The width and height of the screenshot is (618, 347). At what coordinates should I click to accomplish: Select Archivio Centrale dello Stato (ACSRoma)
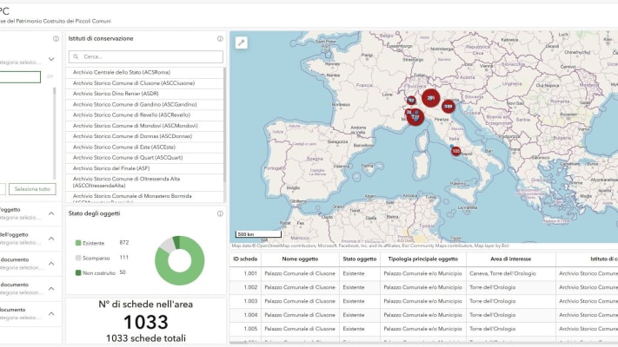(144, 72)
